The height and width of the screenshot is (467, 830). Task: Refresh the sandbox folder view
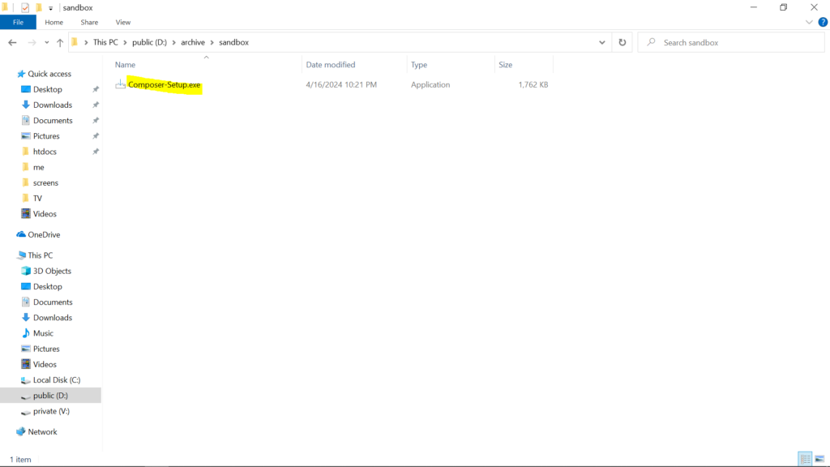click(x=622, y=42)
